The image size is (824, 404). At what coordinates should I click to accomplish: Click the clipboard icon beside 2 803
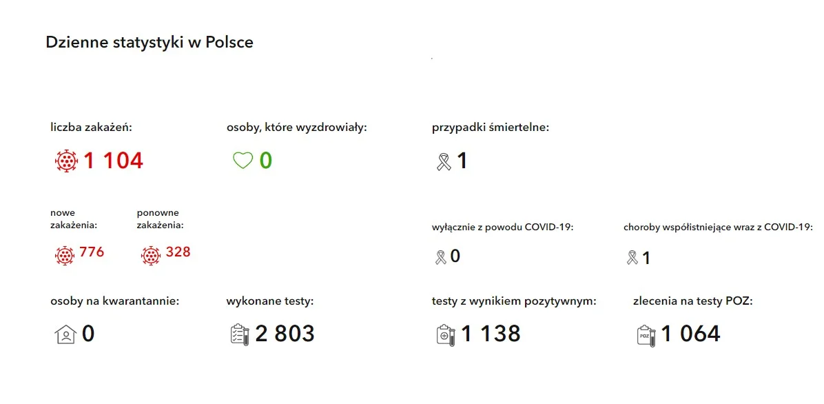240,334
